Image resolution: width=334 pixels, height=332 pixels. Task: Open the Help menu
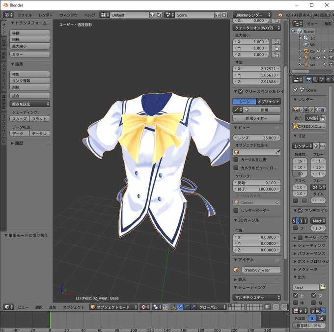coord(90,15)
